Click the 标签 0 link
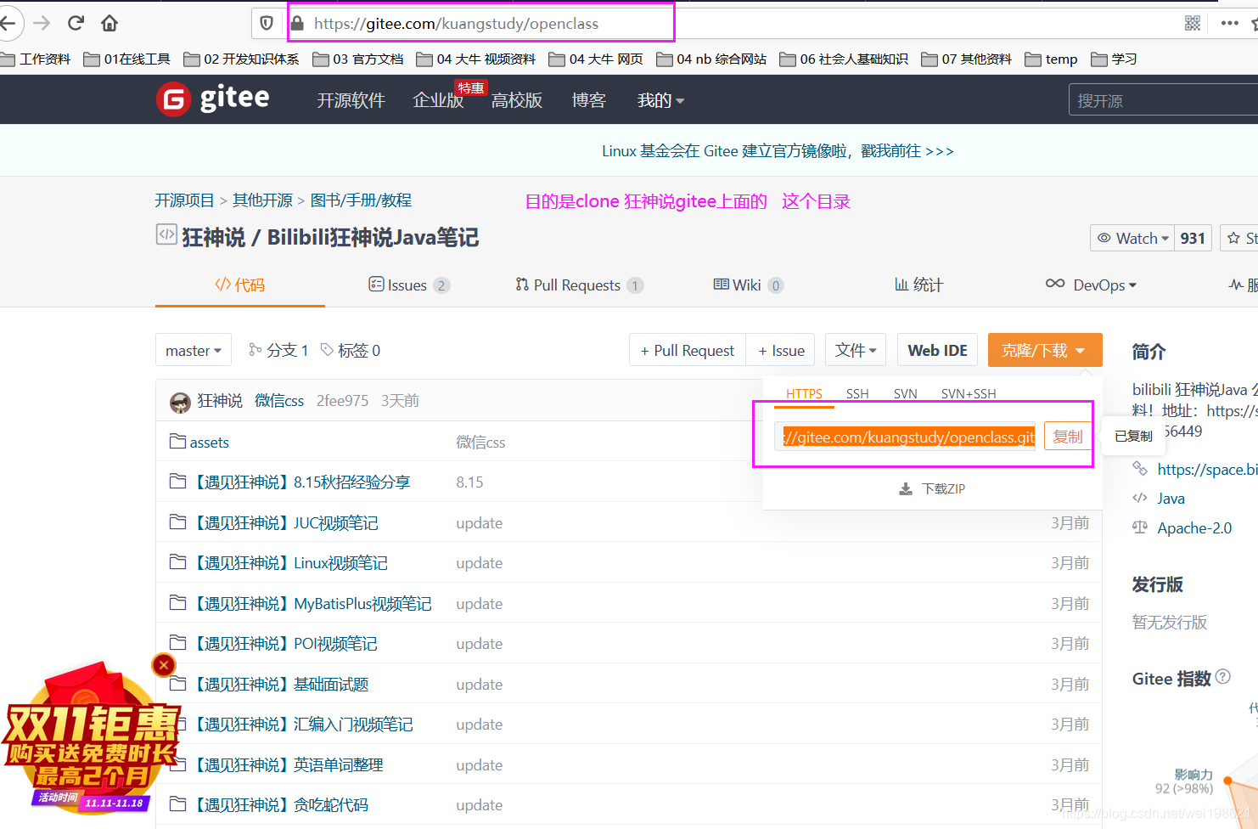This screenshot has width=1258, height=829. [351, 350]
